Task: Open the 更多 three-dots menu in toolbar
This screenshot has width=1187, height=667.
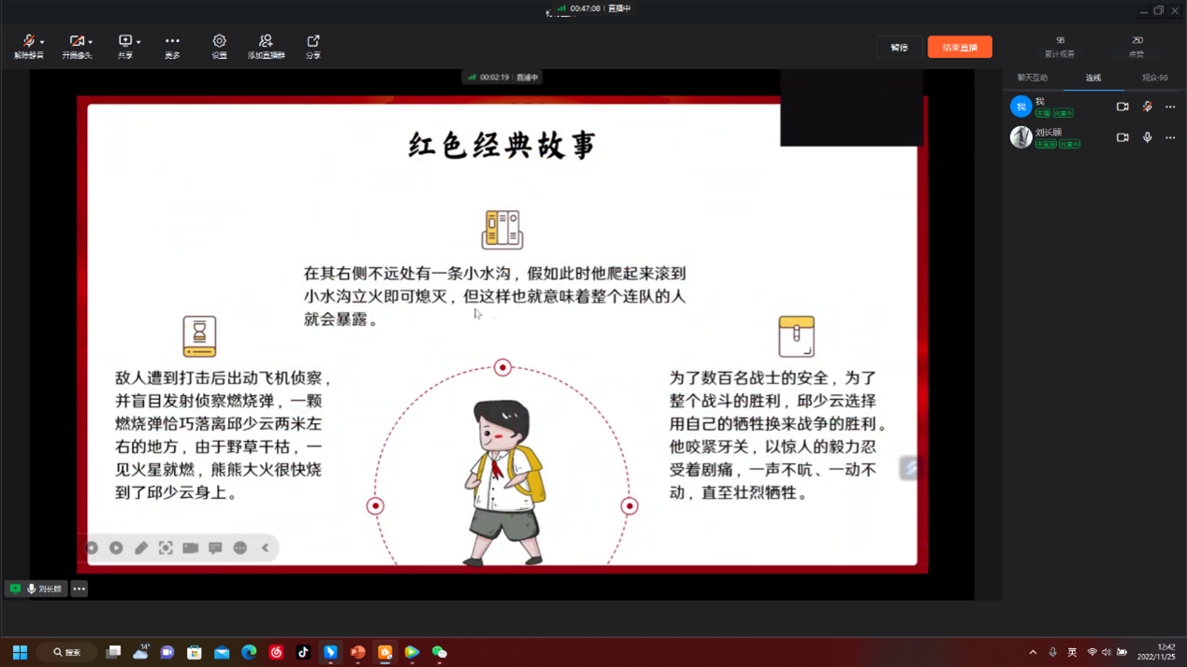Action: click(x=172, y=46)
